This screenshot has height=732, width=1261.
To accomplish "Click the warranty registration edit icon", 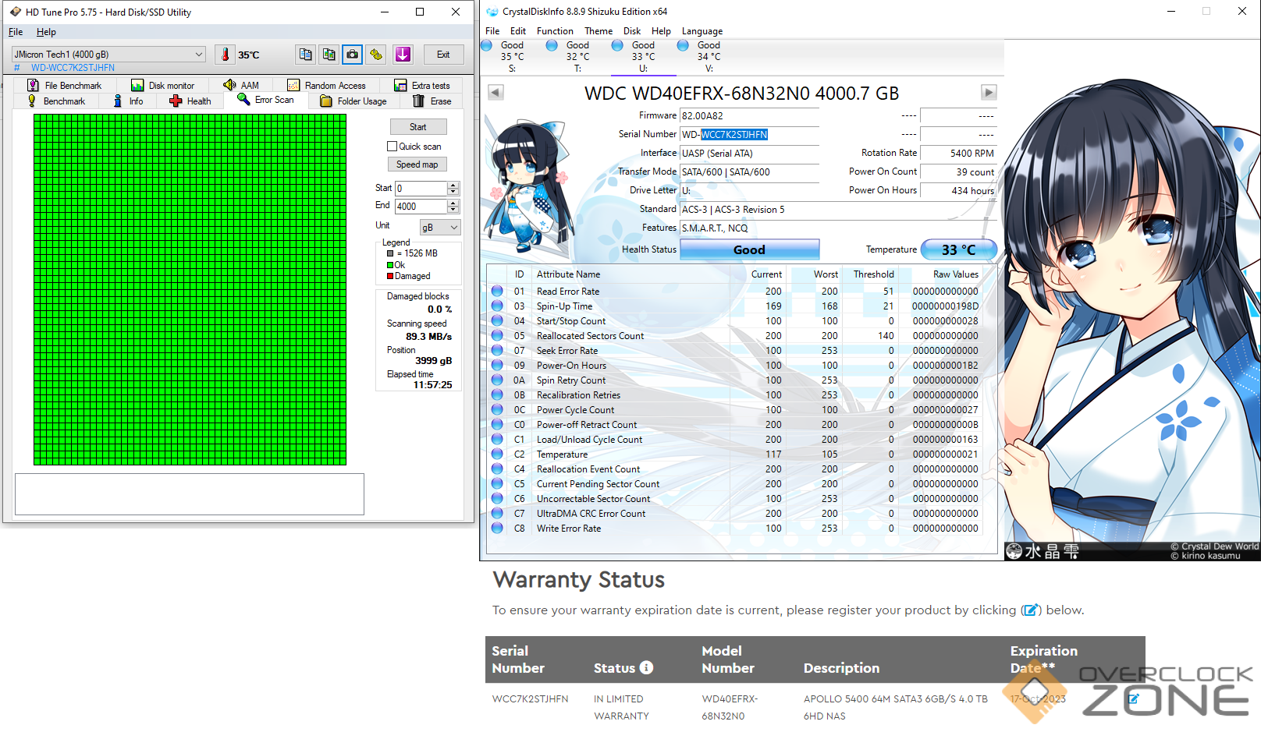I will click(1133, 698).
